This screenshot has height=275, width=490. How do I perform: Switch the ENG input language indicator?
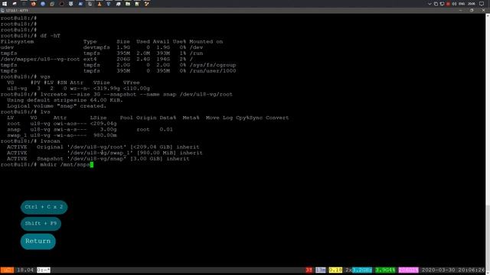[462, 4]
